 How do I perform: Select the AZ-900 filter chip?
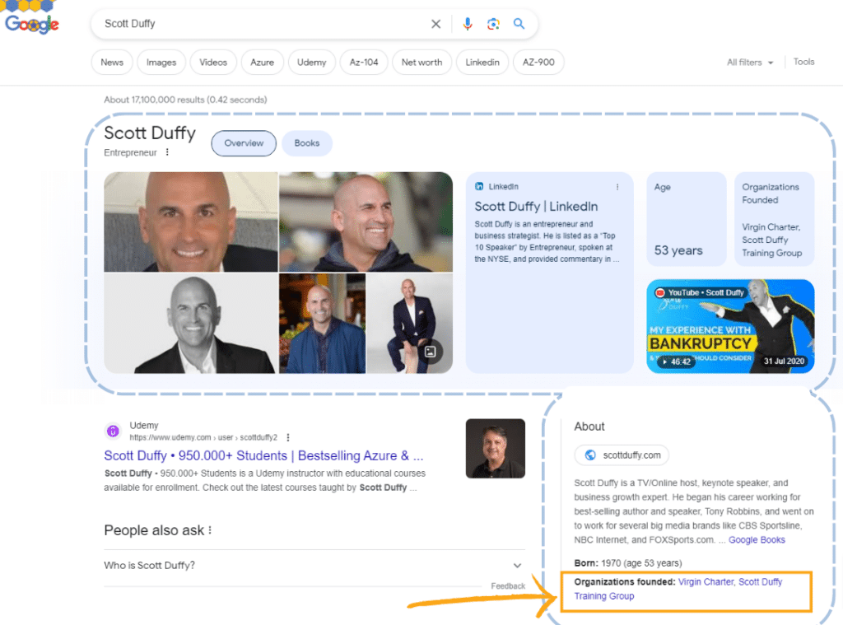click(538, 62)
